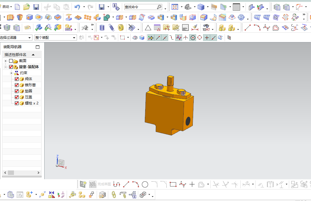The width and height of the screenshot is (311, 201).
Task: Toggle the snap to midpoint button
Action: click(x=165, y=38)
